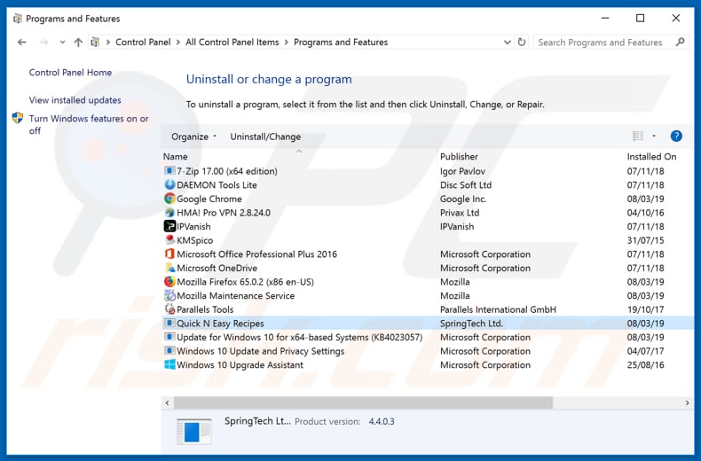Click the window title bar icon
Image resolution: width=701 pixels, height=461 pixels.
click(18, 19)
